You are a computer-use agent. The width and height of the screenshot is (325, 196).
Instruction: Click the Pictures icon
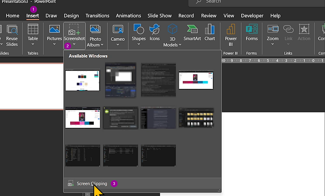coord(54,29)
